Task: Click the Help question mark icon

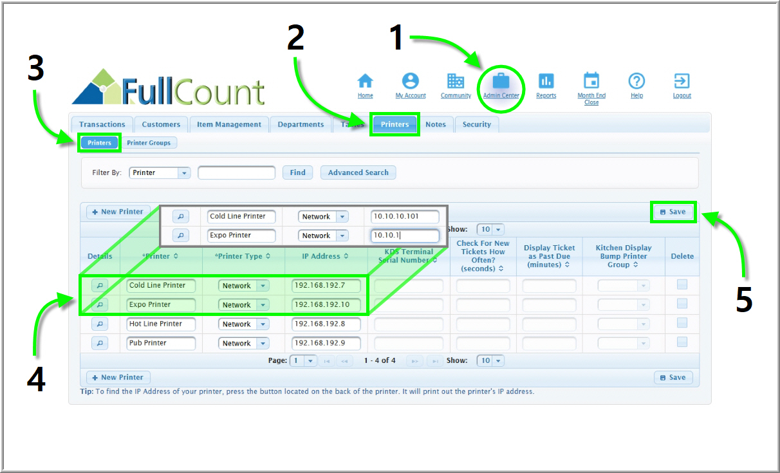Action: click(636, 81)
